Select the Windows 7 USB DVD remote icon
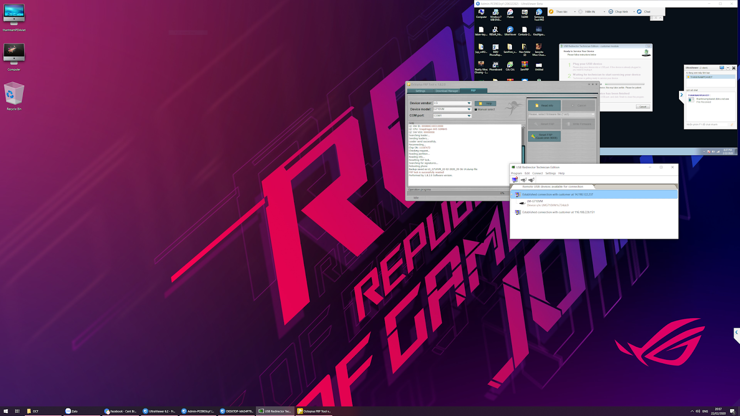The width and height of the screenshot is (740, 416). [495, 15]
